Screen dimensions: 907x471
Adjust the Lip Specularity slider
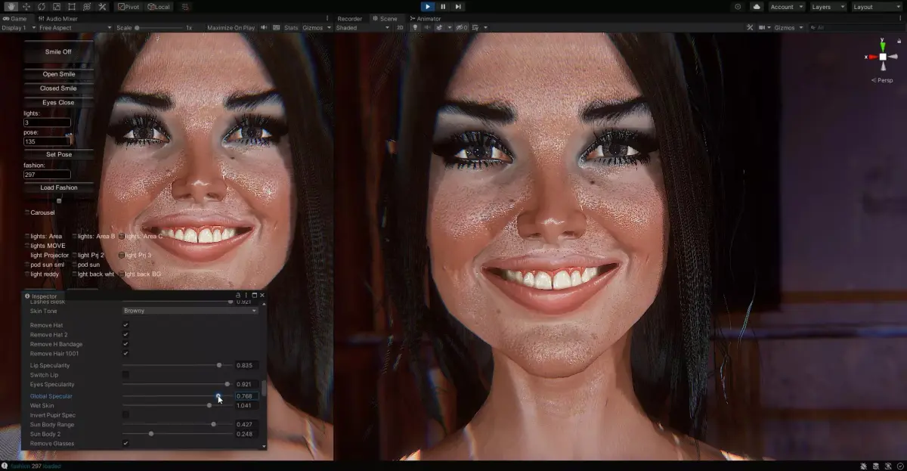[177, 365]
